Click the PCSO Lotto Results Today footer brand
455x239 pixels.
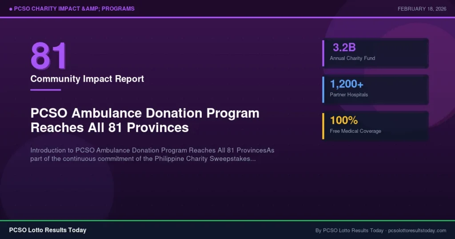point(48,230)
